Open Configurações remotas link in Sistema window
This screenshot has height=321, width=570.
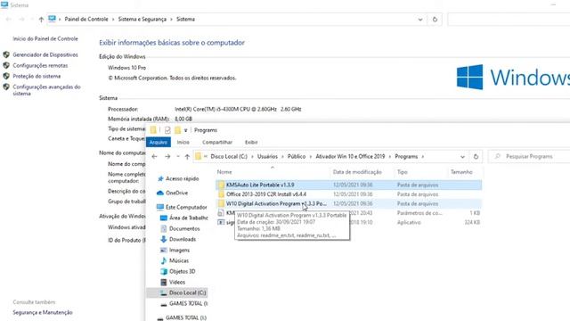point(40,65)
